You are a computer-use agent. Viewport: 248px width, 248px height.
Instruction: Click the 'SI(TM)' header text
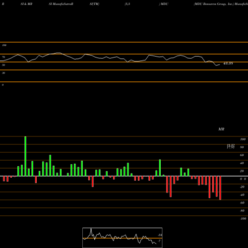tap(94, 4)
